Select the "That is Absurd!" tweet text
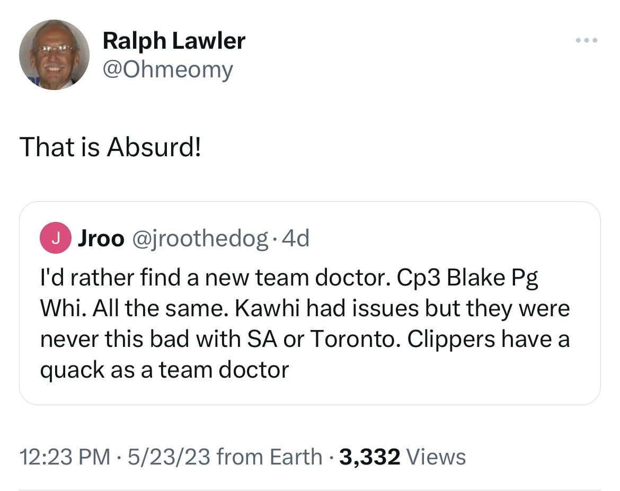Screen dimensions: 620x491 [x=110, y=147]
